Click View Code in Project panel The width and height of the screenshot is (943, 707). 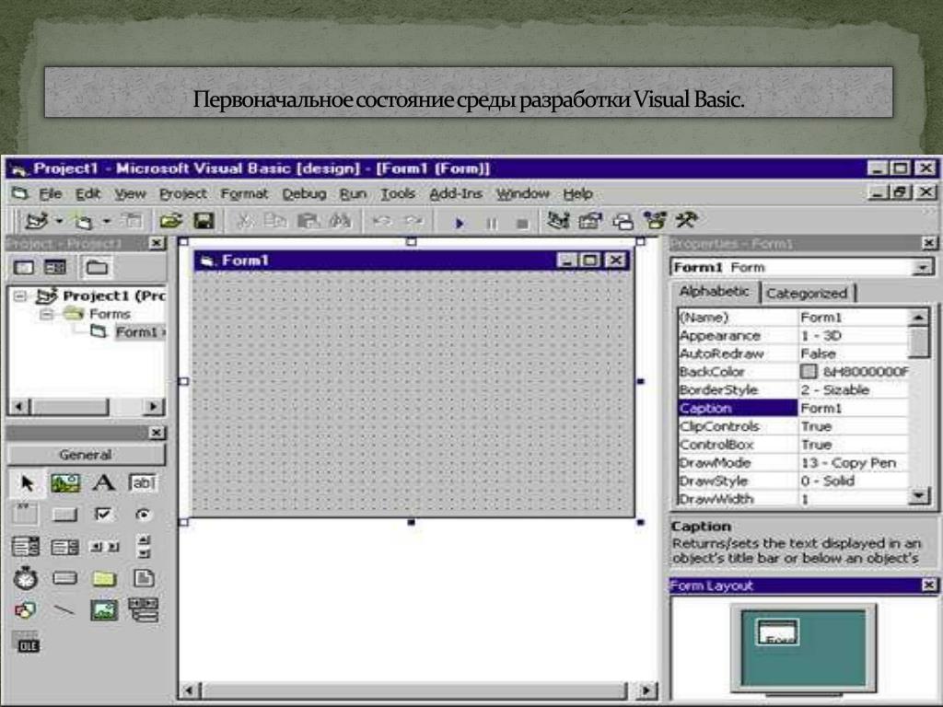[x=23, y=268]
